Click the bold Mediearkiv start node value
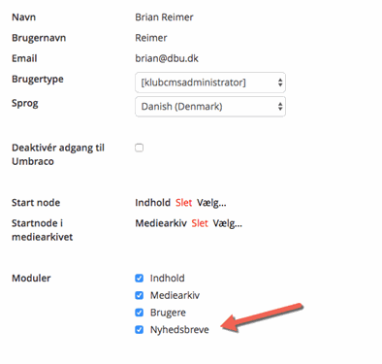382x364 pixels. coord(161,223)
